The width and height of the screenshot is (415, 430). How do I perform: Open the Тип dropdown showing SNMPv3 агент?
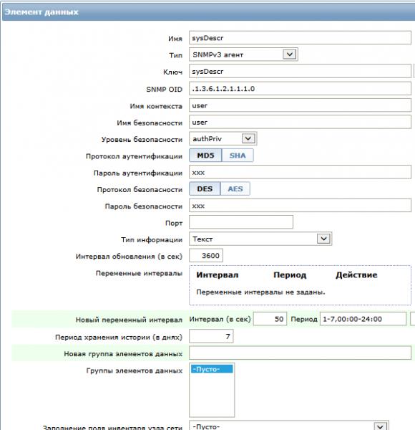click(243, 54)
